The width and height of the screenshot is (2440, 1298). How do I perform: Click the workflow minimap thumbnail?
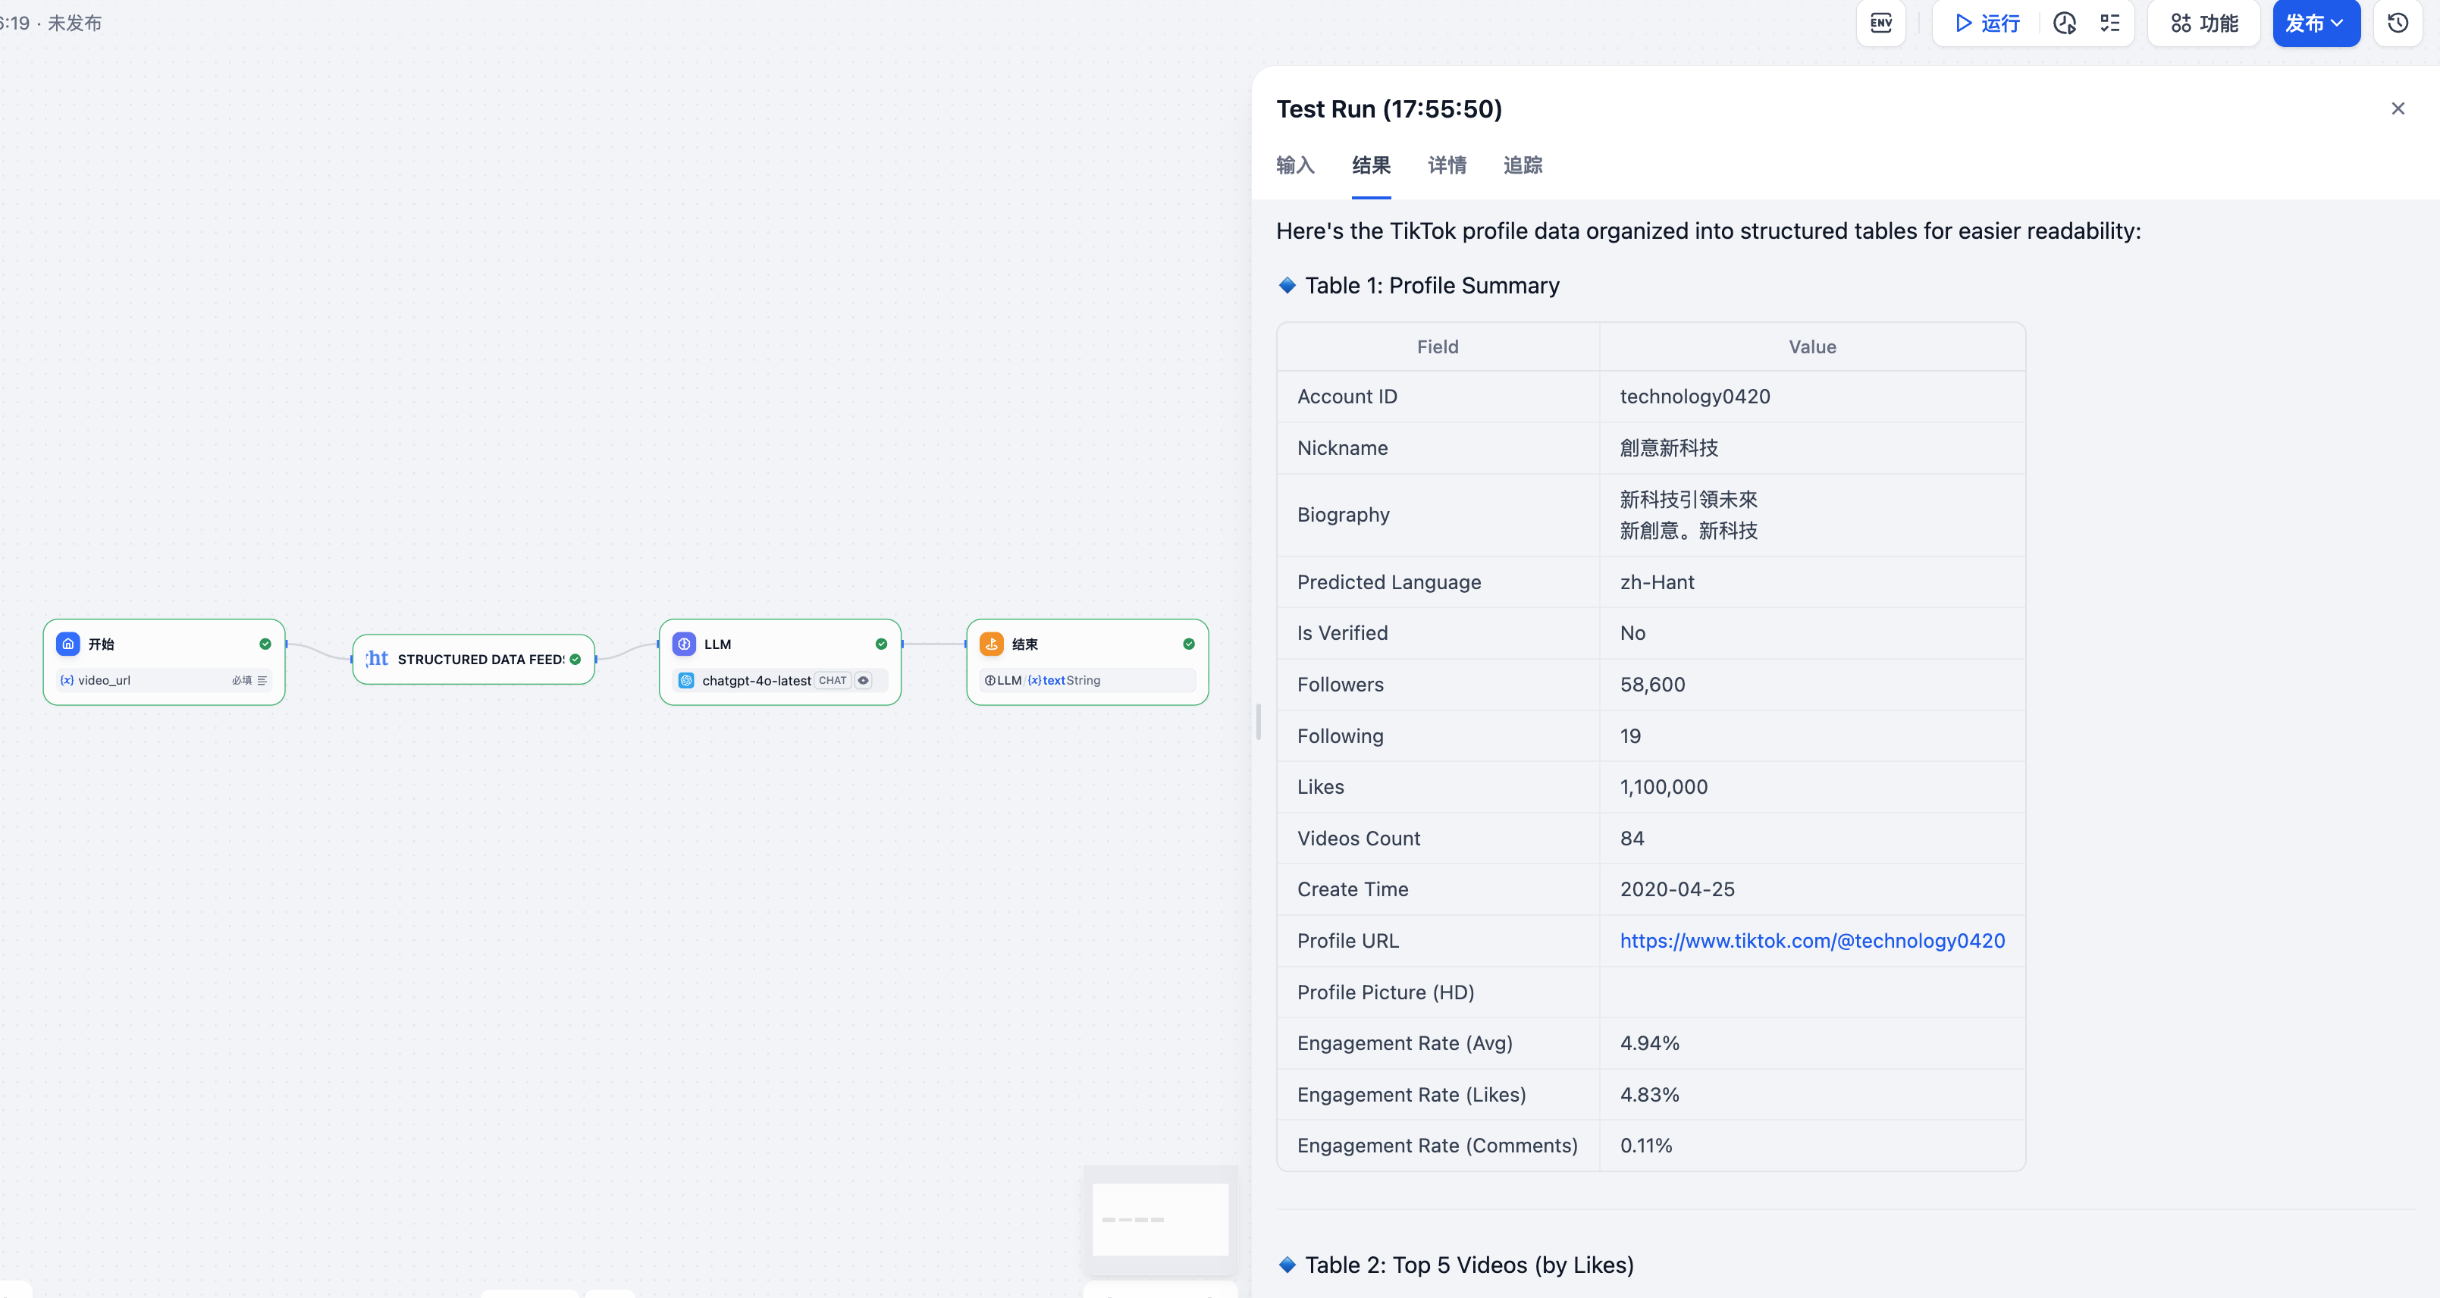(x=1160, y=1219)
